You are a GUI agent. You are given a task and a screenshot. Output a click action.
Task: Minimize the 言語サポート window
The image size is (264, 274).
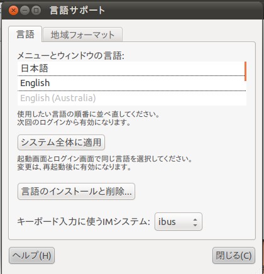[25, 10]
